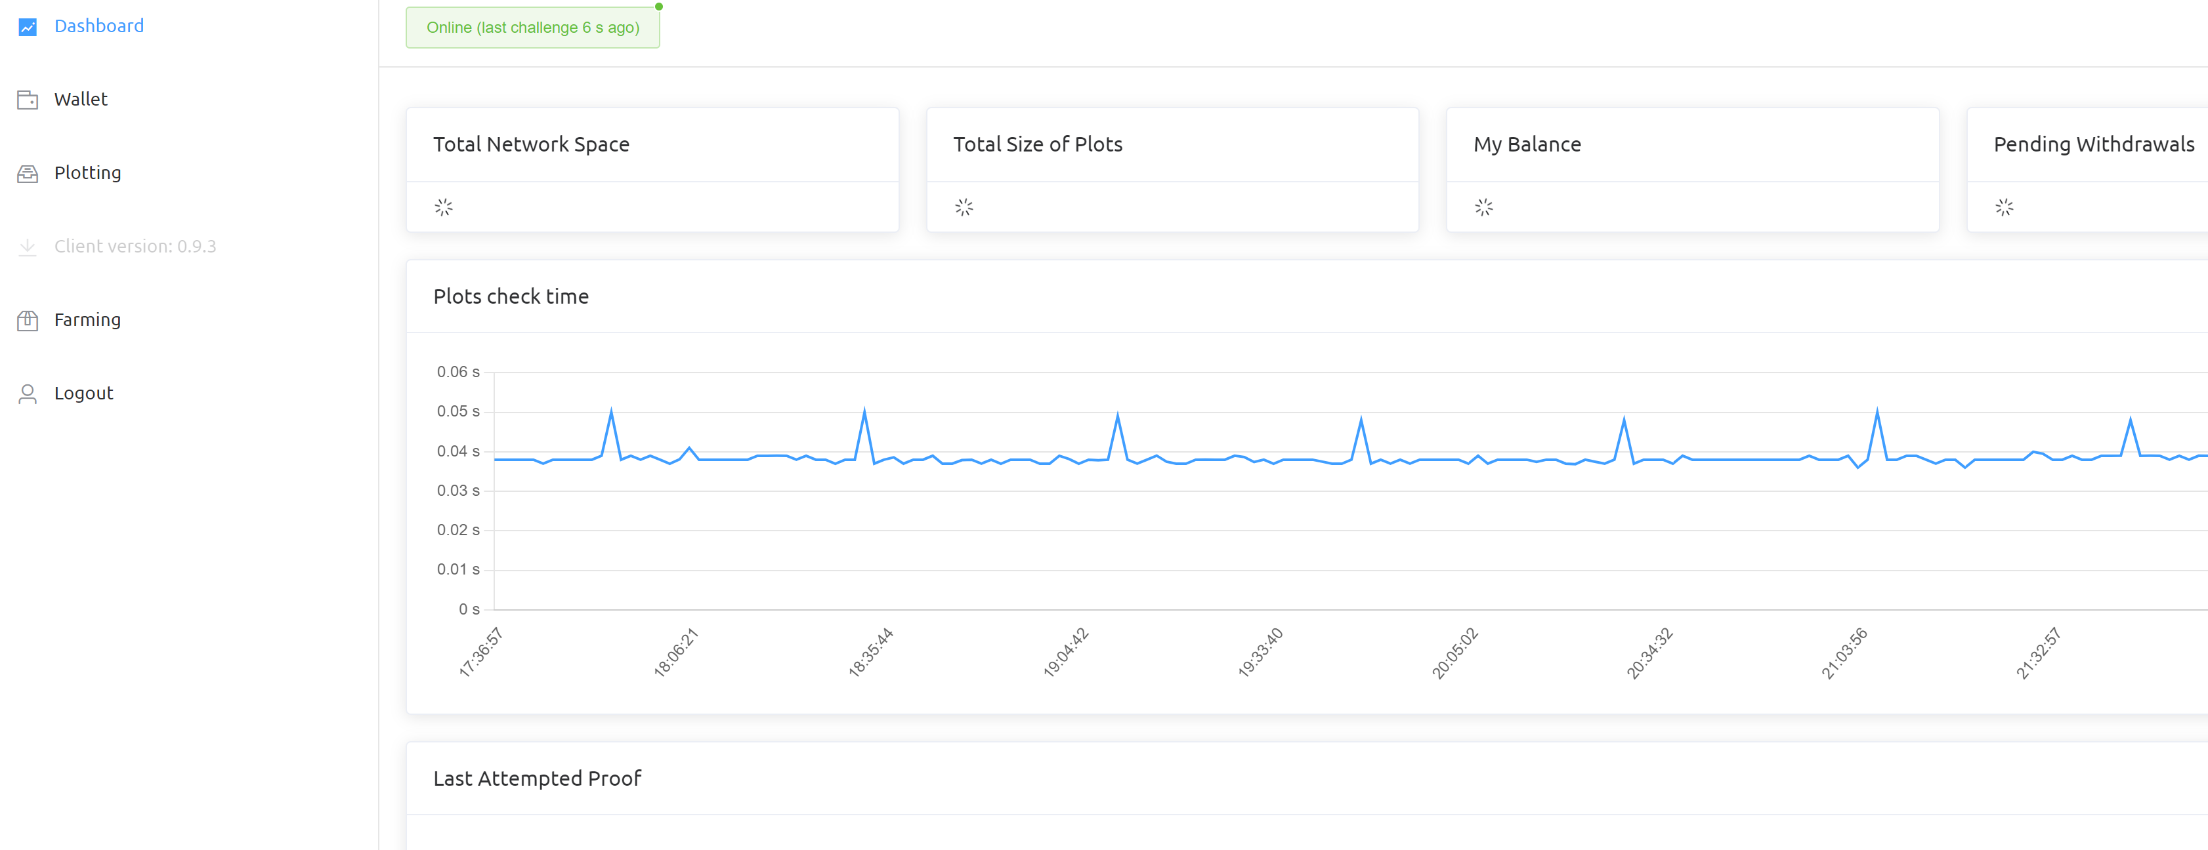Click Client version 0.9.3 text
The image size is (2208, 850).
[135, 247]
